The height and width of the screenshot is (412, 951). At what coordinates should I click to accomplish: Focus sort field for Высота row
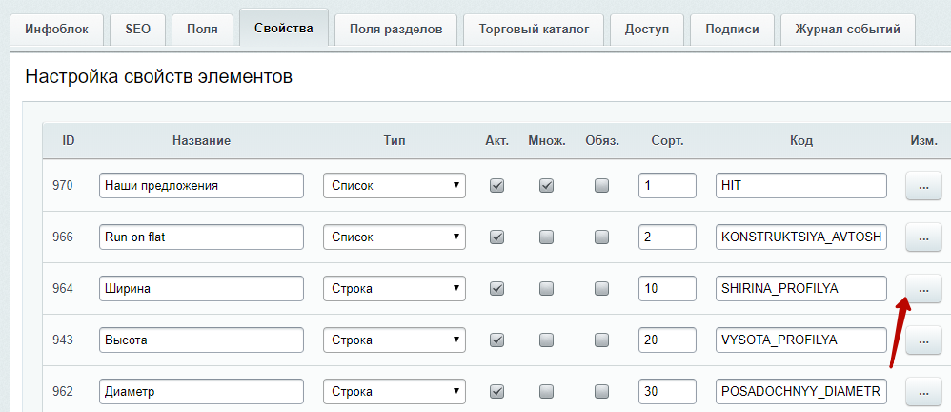[x=667, y=340]
